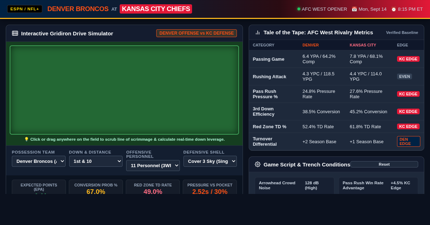The height and width of the screenshot is (225, 430).
Task: Click the KANSAS CITY column header
Action: coord(363,45)
